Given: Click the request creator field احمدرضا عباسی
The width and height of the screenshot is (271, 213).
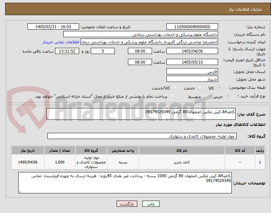Looking at the screenshot, I should click(149, 42).
